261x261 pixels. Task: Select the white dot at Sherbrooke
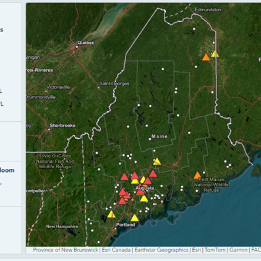point(49,129)
